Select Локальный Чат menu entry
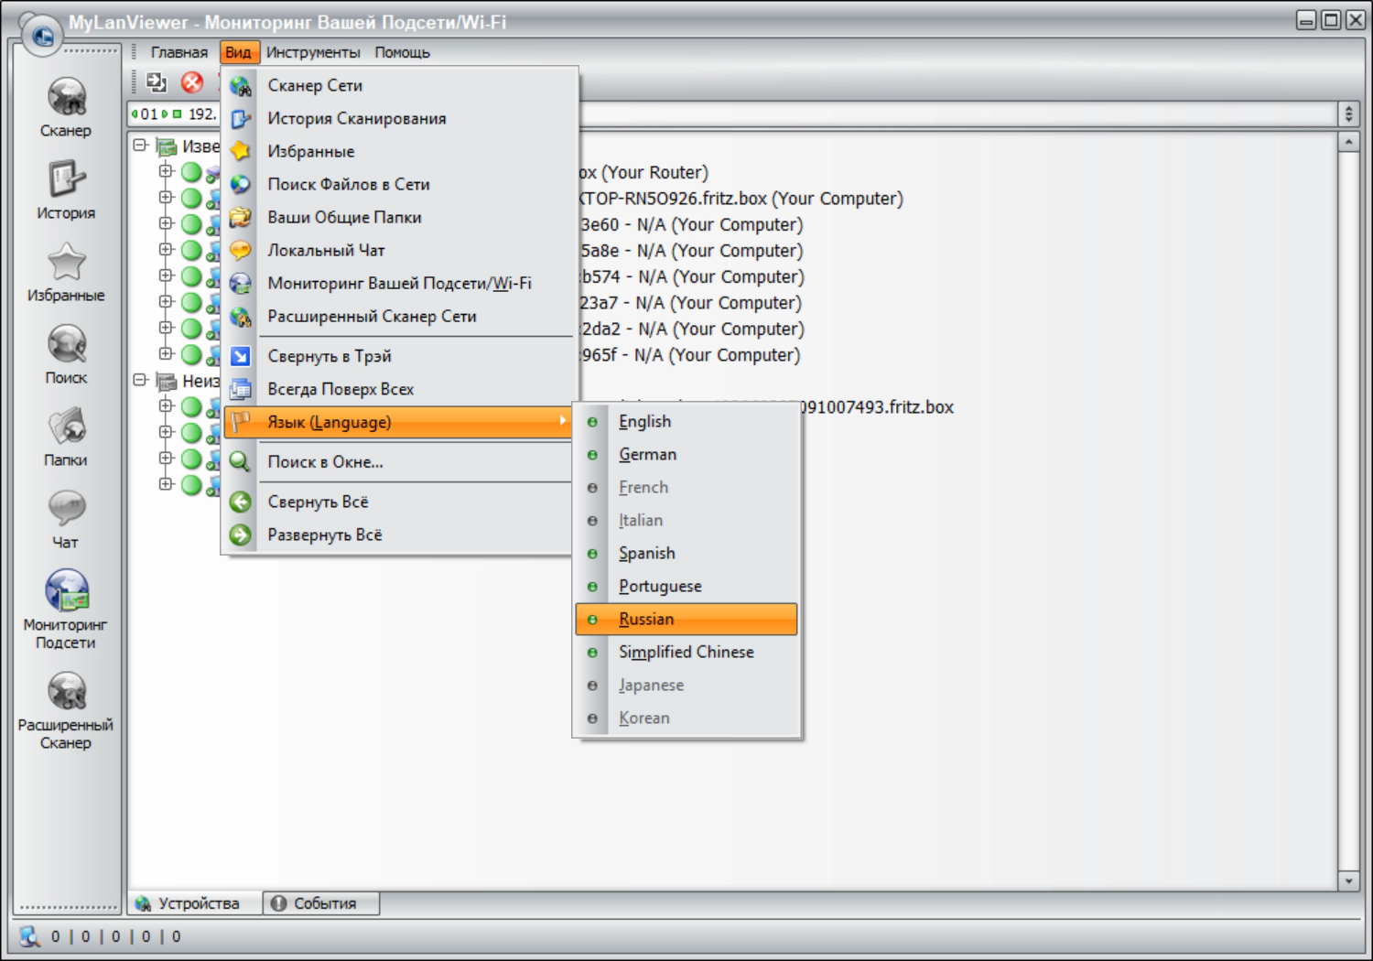1373x961 pixels. (x=326, y=251)
